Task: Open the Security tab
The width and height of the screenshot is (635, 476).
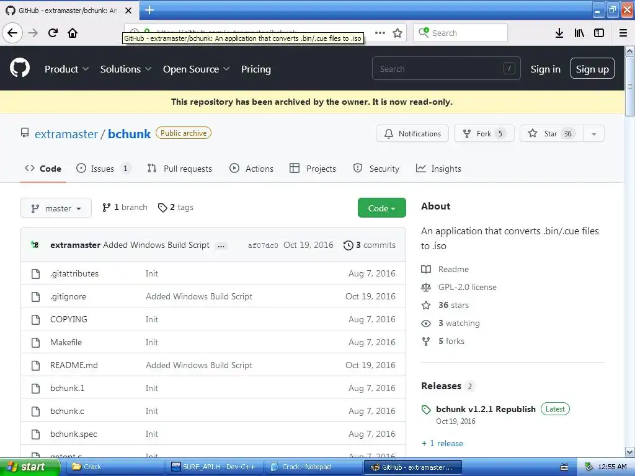Action: (376, 169)
